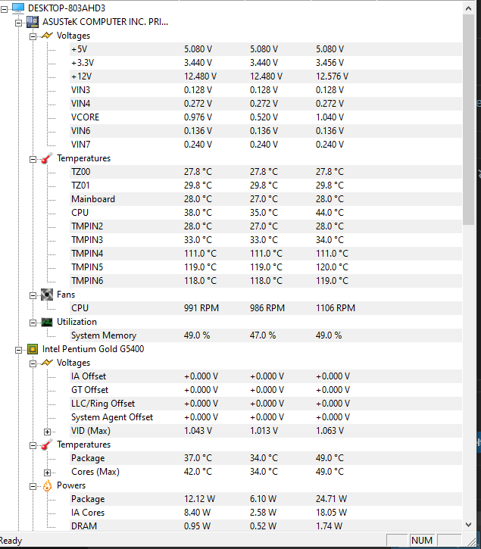
Task: Select the TMPIN6 row
Action: pyautogui.click(x=266, y=281)
